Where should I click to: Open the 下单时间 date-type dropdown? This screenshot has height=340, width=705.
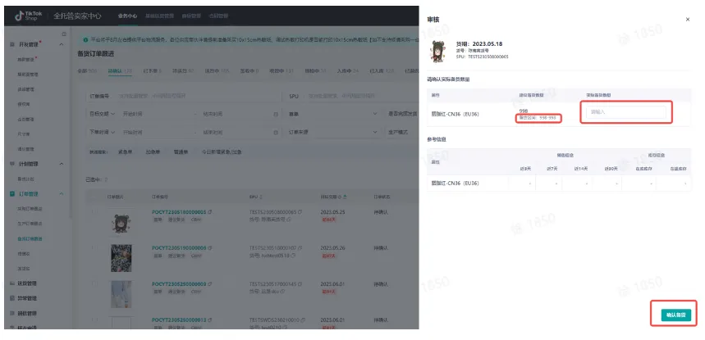point(102,133)
